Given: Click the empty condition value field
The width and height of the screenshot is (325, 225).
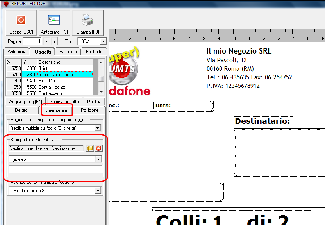Looking at the screenshot, I should (x=55, y=170).
